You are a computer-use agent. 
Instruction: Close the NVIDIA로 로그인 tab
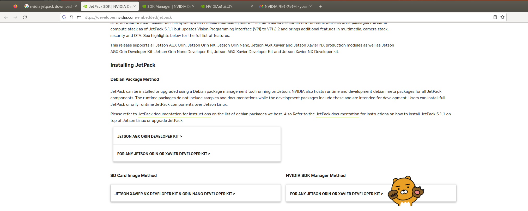point(252,6)
